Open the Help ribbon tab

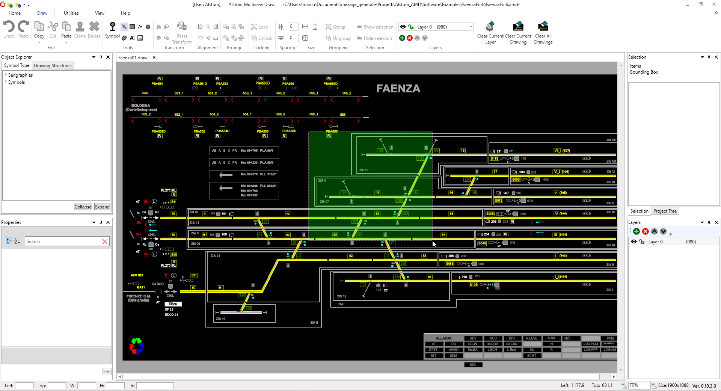[125, 13]
